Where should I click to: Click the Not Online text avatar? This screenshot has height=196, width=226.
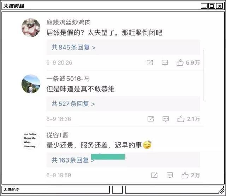click(30, 140)
